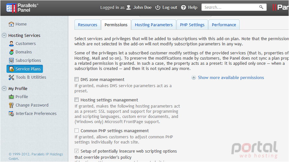Open Subscriptions in sidebar
Screen dimensions: 289x162
pyautogui.click(x=28, y=61)
